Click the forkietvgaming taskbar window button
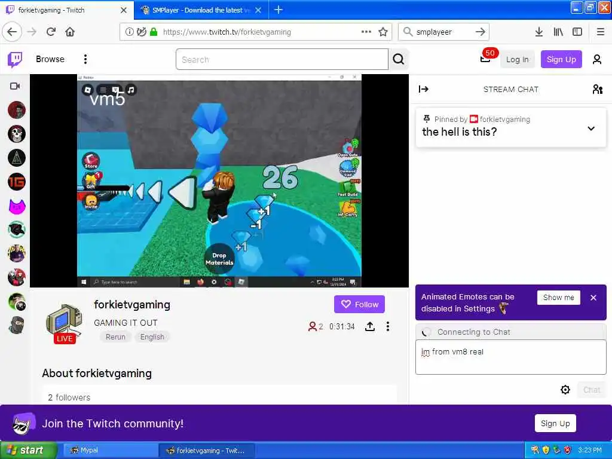Screen dimensions: 612x459 (207, 451)
